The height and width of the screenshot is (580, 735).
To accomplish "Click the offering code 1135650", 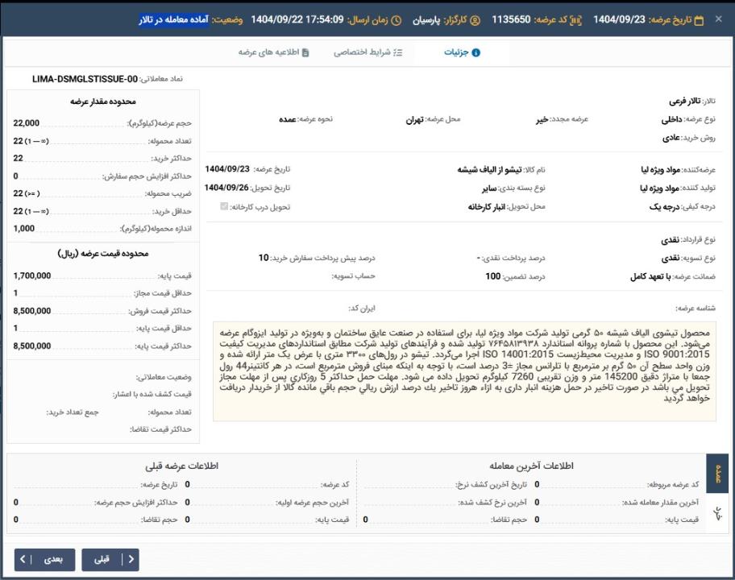I will (x=511, y=19).
